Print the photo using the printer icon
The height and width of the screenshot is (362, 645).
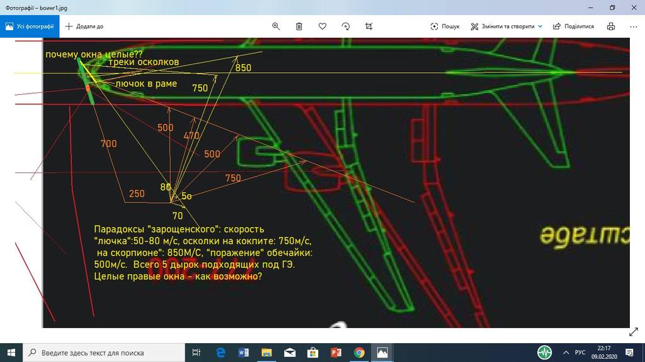[x=611, y=26]
